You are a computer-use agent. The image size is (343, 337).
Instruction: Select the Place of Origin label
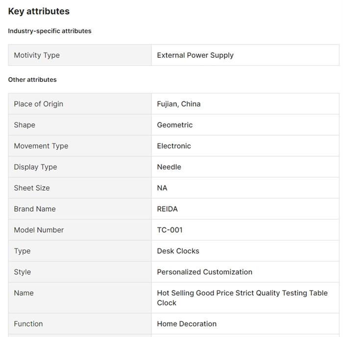tap(38, 104)
